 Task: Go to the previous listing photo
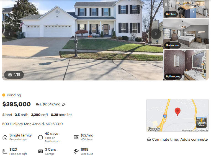coord(9,34)
